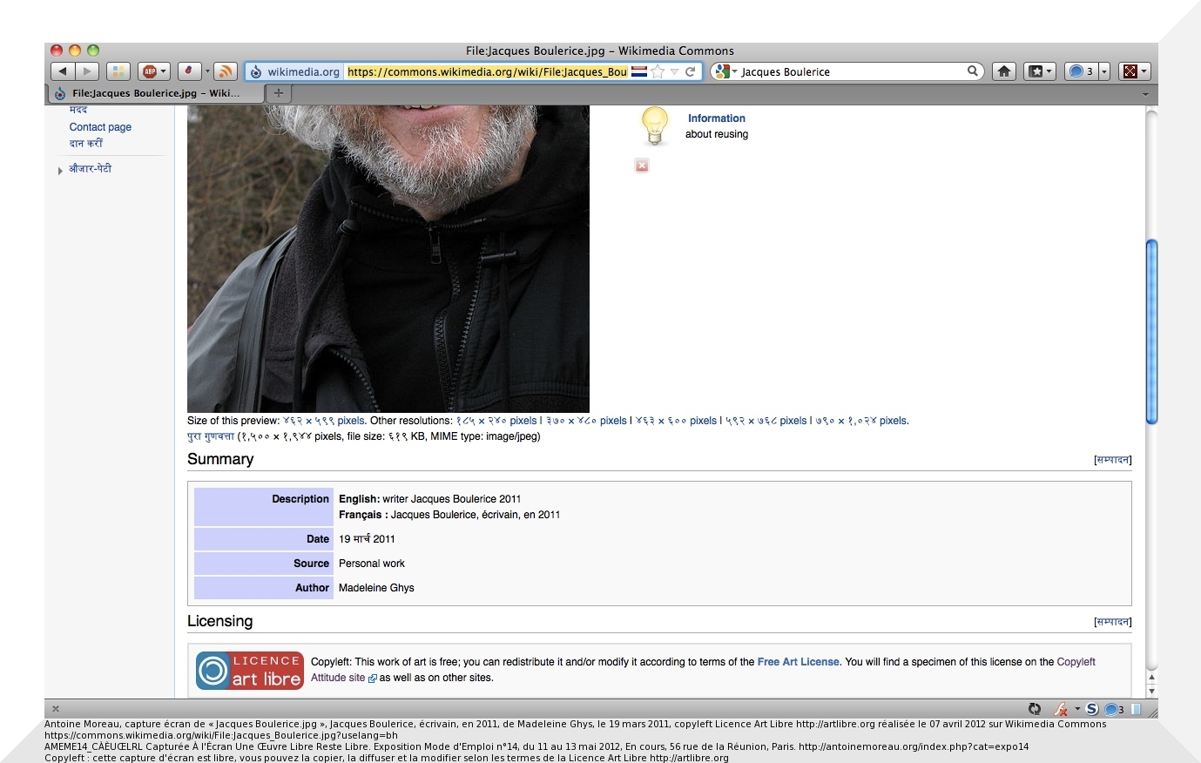Close the add-on bar with the X
The height and width of the screenshot is (763, 1201).
pos(56,709)
